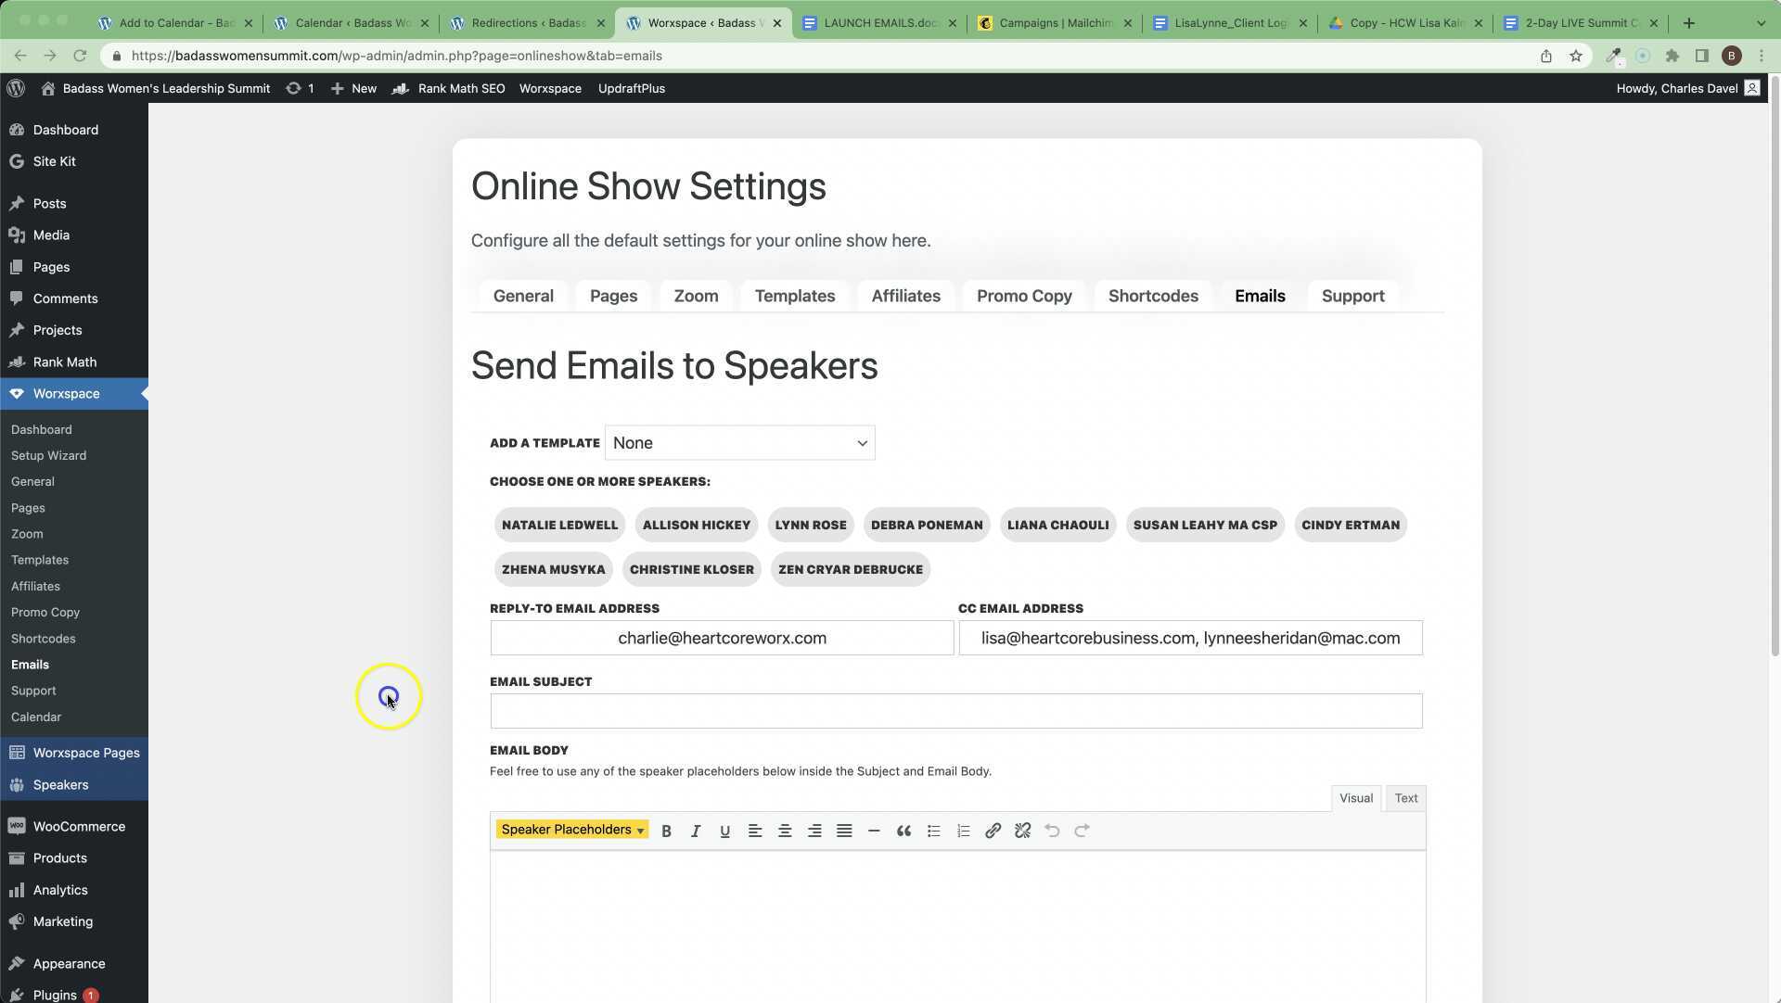Create a bulleted list
Viewport: 1781px width, 1003px height.
(x=933, y=831)
